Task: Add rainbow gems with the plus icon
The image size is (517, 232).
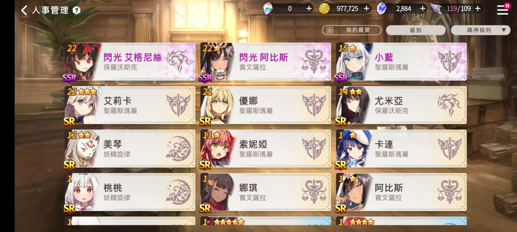Action: pyautogui.click(x=309, y=9)
